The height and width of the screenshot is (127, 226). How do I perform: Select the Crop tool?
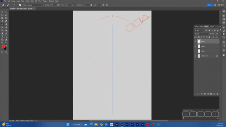(x=2, y=18)
